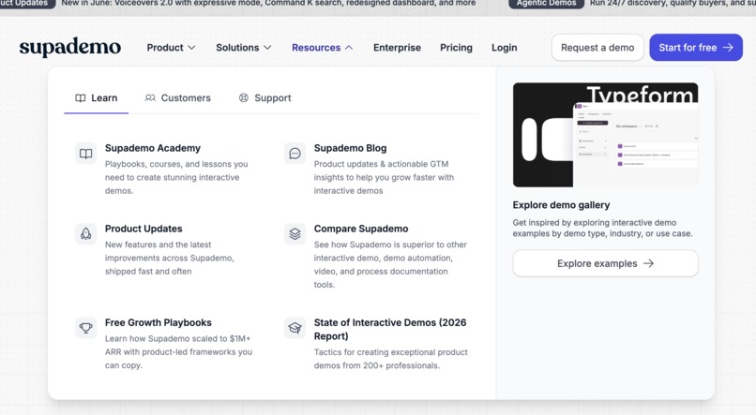756x415 pixels.
Task: Open the Product Updates link
Action: (144, 229)
